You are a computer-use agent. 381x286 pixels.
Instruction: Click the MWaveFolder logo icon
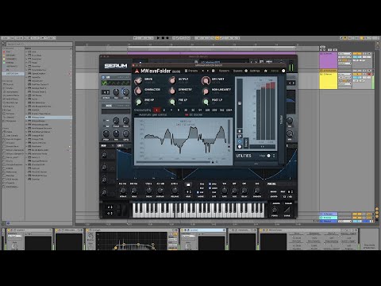pos(137,71)
